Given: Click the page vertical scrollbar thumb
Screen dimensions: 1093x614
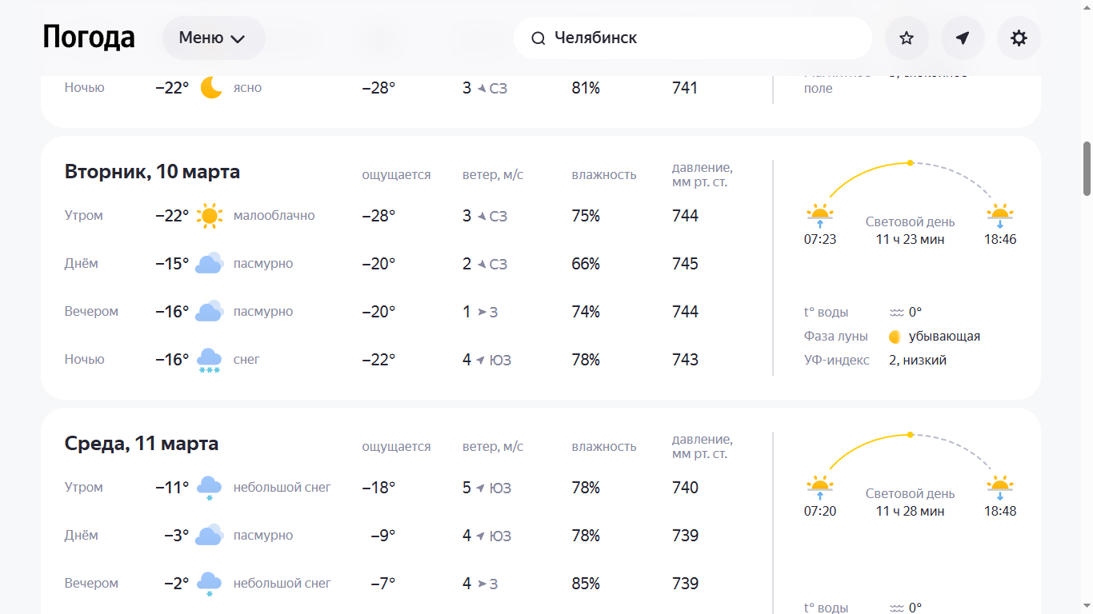Looking at the screenshot, I should 1087,168.
